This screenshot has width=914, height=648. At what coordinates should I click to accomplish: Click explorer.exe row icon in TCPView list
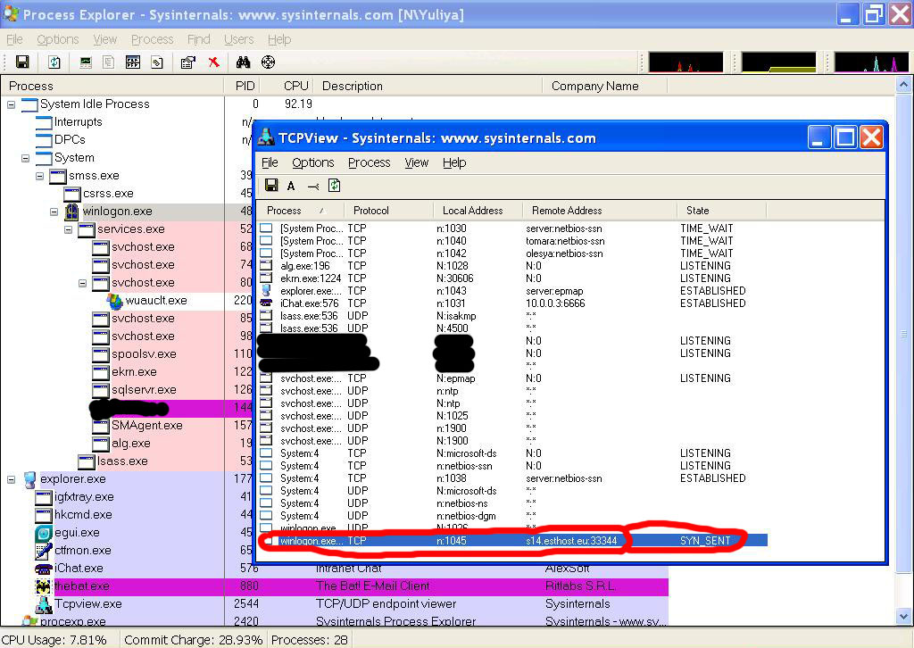(x=266, y=290)
